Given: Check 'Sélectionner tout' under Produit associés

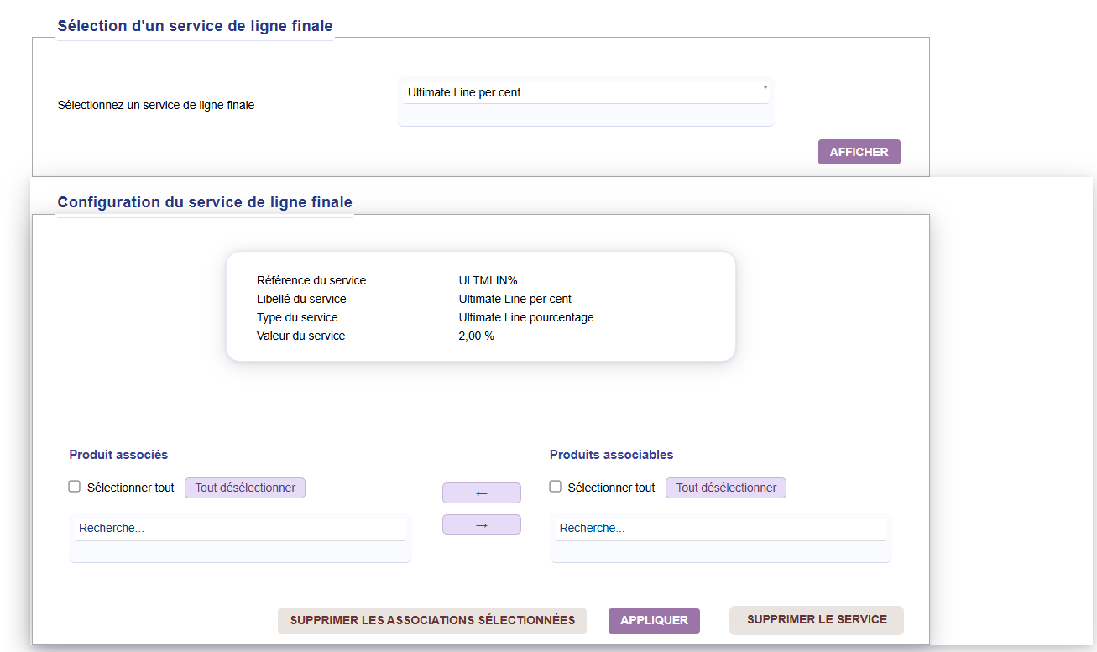Looking at the screenshot, I should pos(75,487).
